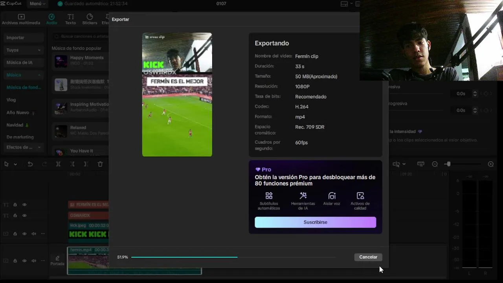503x283 pixels.
Task: Hide the FERMÍN ES EL MEJOR text track
Action: tap(24, 205)
